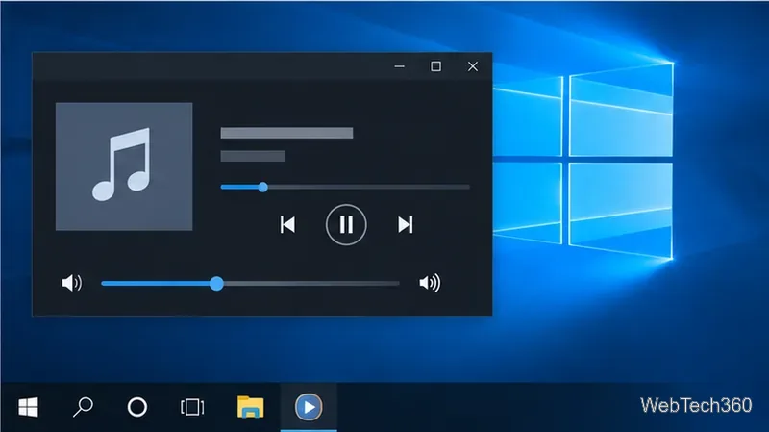
Task: Open File Explorer from the taskbar
Action: 251,407
